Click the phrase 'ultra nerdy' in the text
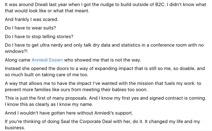Image resolution: width=212 pixels, height=131 pixels. pos(51,45)
